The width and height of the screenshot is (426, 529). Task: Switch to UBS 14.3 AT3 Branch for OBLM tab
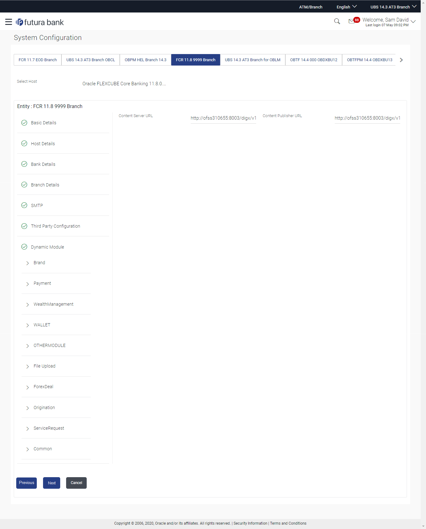point(253,60)
